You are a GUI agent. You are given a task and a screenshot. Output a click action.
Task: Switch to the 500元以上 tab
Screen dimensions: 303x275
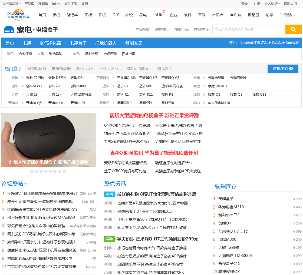(x=163, y=69)
